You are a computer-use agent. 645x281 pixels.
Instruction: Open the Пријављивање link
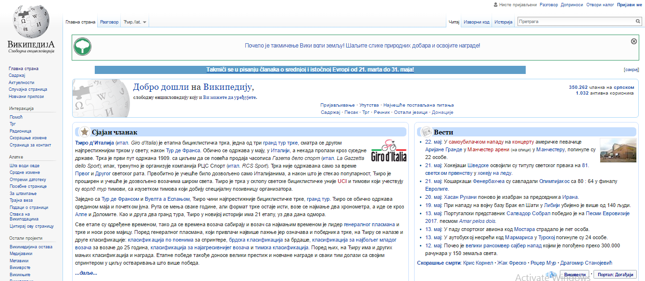338,105
